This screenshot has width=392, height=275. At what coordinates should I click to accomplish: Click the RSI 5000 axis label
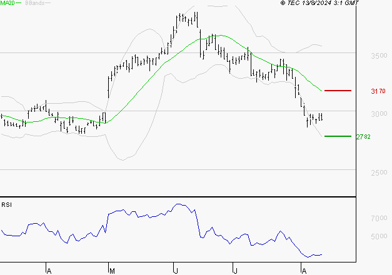pyautogui.click(x=379, y=236)
